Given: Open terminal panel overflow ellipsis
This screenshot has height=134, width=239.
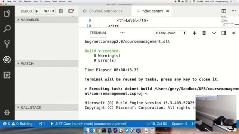Looking at the screenshot, I should [122, 33].
